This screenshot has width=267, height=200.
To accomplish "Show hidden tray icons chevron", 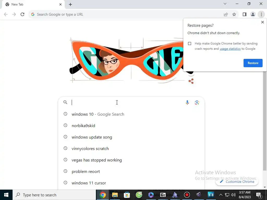I will pyautogui.click(x=221, y=195).
